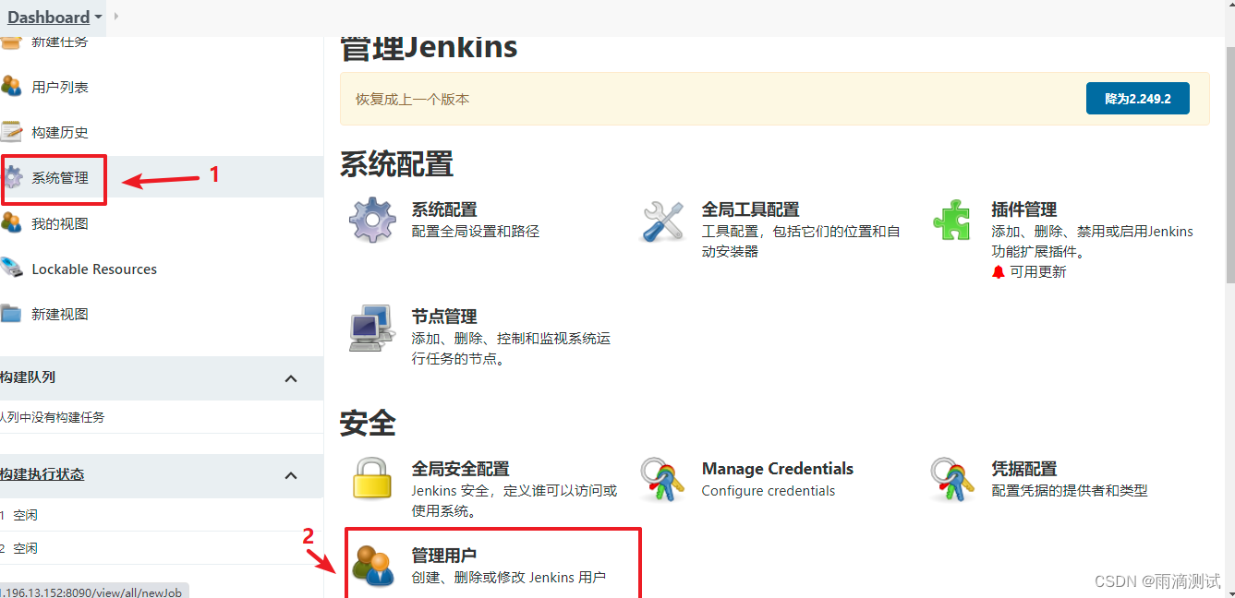Click the 我的视图 person icon
The width and height of the screenshot is (1235, 598).
pos(11,223)
